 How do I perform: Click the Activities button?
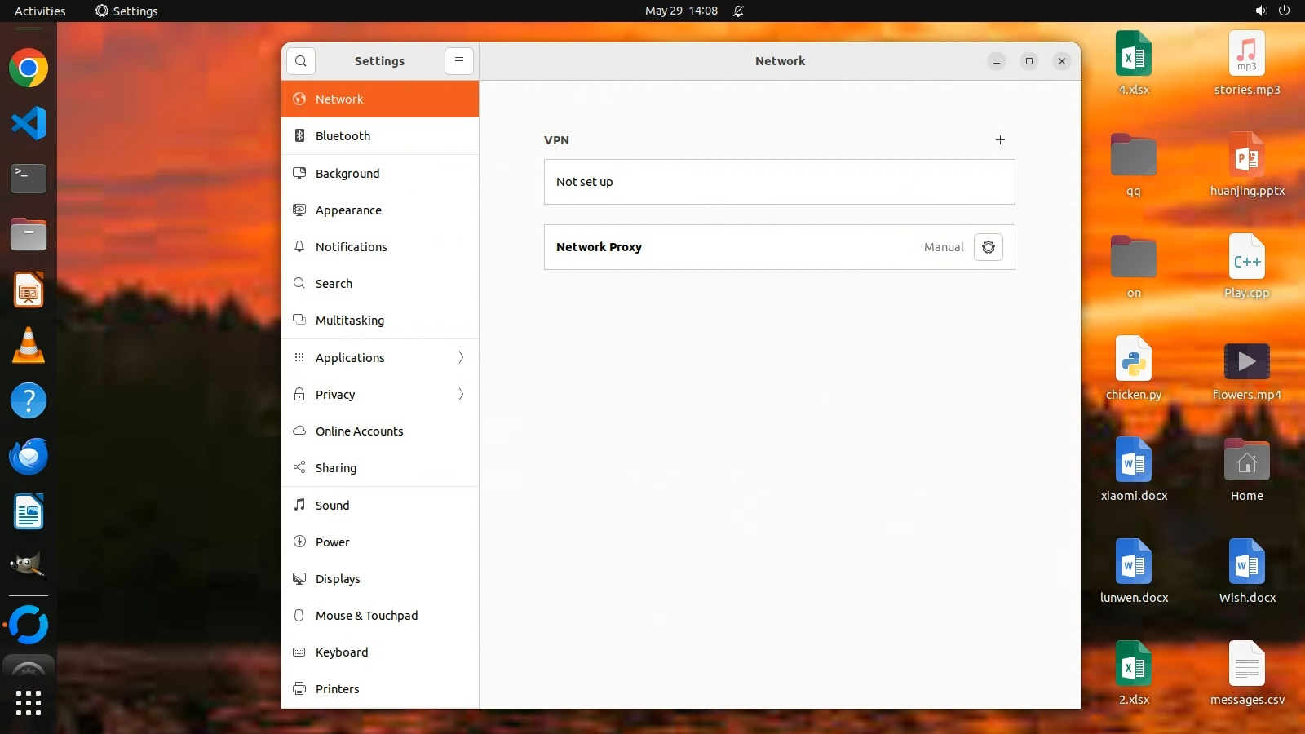point(40,11)
